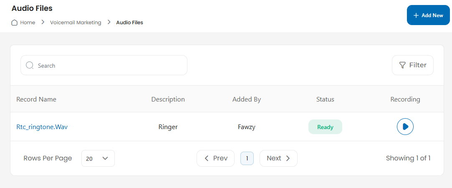Image resolution: width=452 pixels, height=188 pixels.
Task: Click the plus icon on Add New
Action: click(416, 15)
